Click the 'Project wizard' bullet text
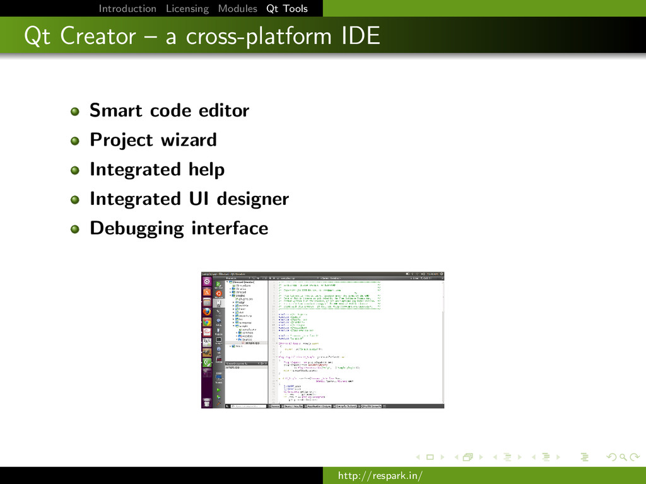The width and height of the screenshot is (646, 484). [x=153, y=140]
